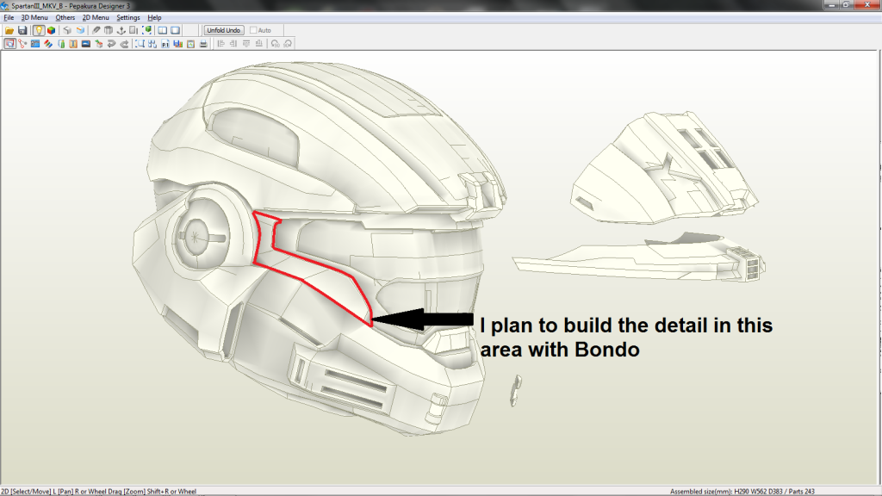Print the pattern with the printer icon
Viewport: 882px width, 496px height.
click(203, 44)
